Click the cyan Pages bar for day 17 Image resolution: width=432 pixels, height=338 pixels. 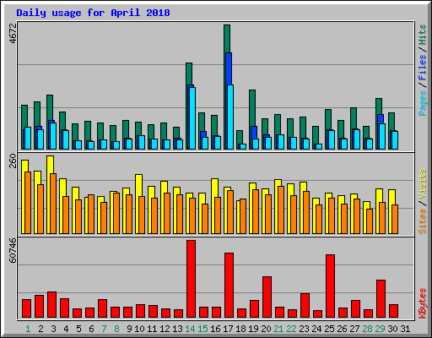click(x=230, y=117)
